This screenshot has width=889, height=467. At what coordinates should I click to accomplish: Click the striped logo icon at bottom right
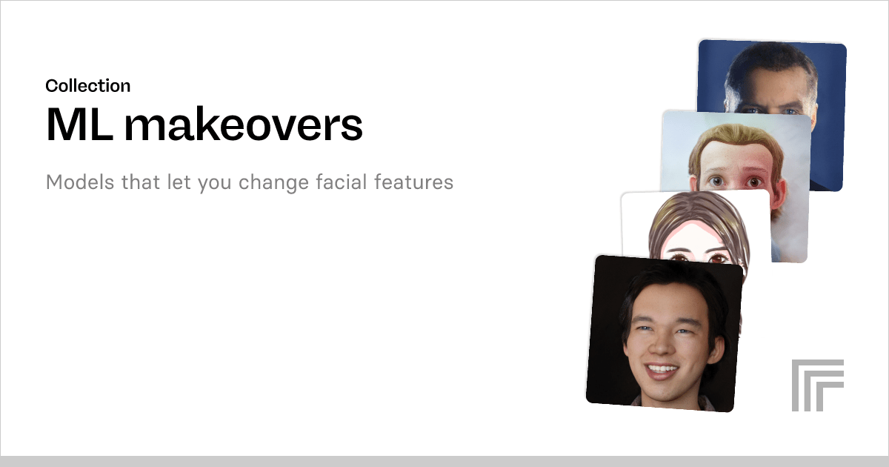click(817, 385)
